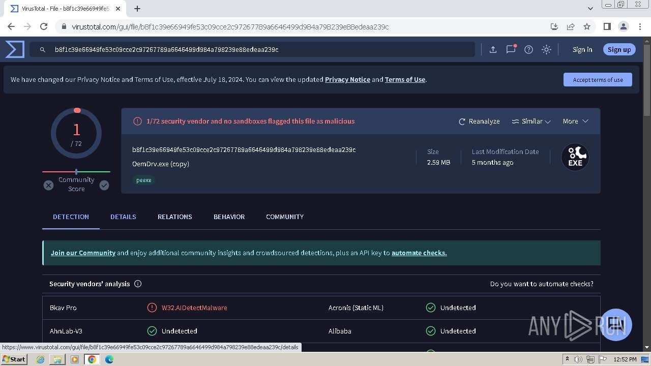Click Accept terms of use
Image resolution: width=651 pixels, height=366 pixels.
(x=598, y=80)
